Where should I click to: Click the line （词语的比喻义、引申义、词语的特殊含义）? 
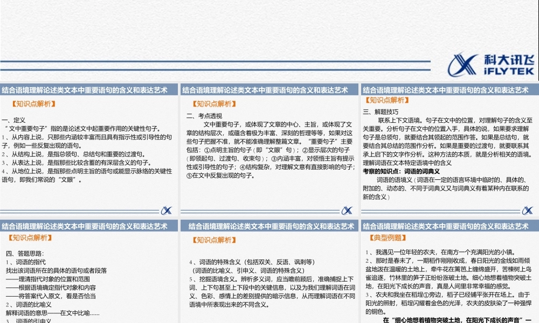248,270
